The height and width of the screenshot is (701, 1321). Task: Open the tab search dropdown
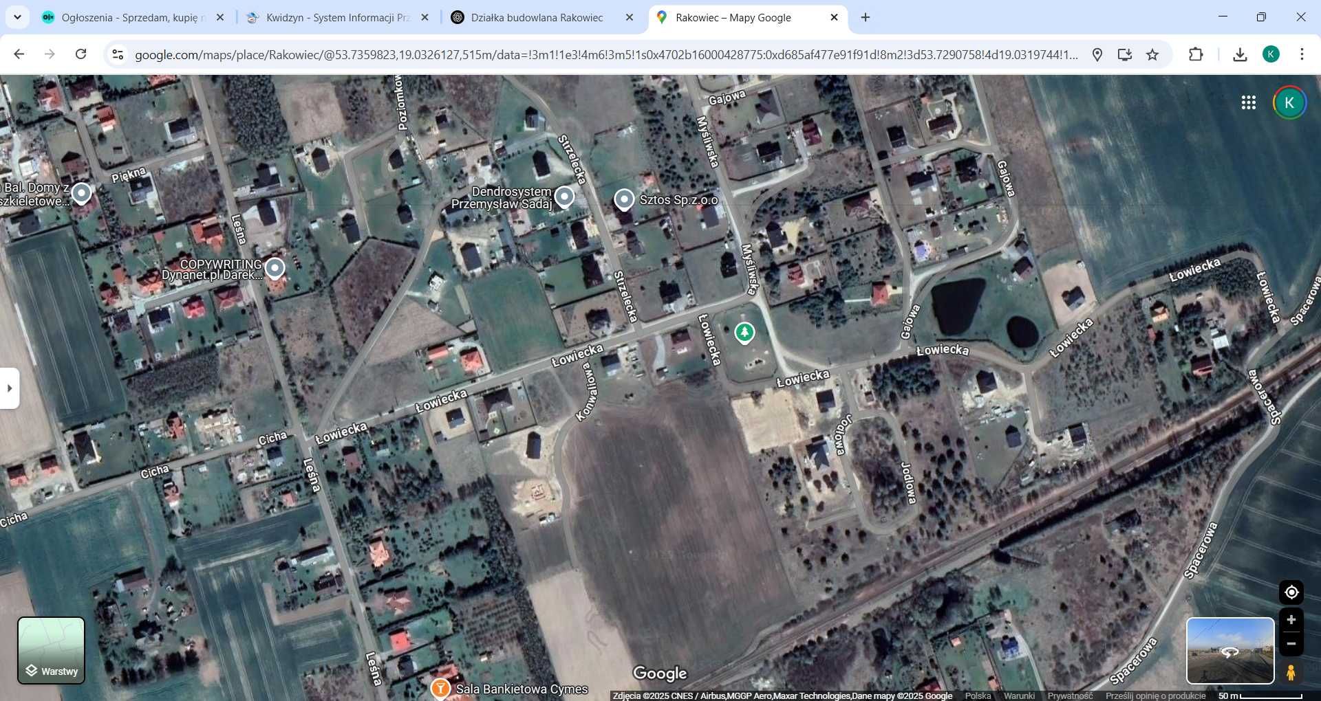17,17
